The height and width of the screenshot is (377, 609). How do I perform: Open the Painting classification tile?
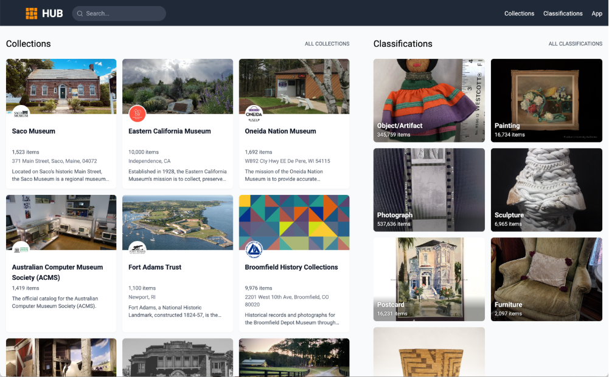[x=546, y=100]
